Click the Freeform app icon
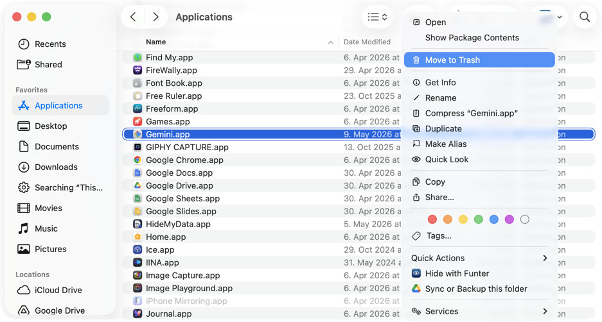The width and height of the screenshot is (602, 322). tap(137, 109)
